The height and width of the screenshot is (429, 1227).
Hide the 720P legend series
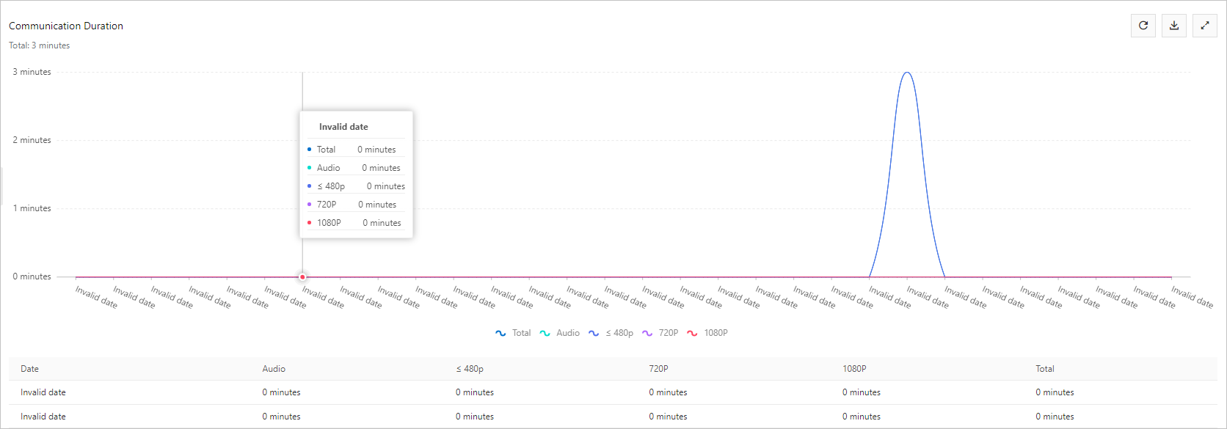pos(660,333)
